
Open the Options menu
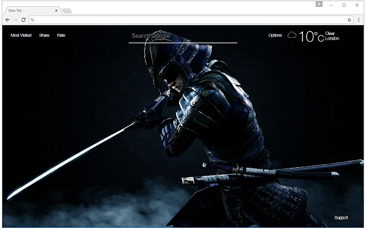pyautogui.click(x=275, y=35)
